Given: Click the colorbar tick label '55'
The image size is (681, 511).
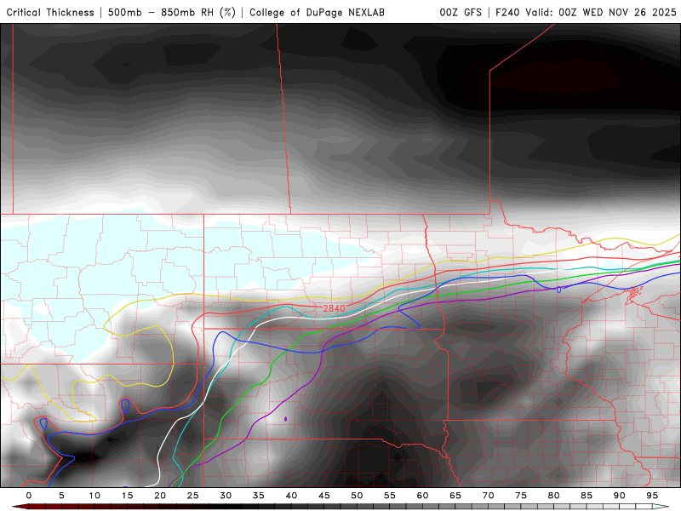Looking at the screenshot, I should coord(390,496).
